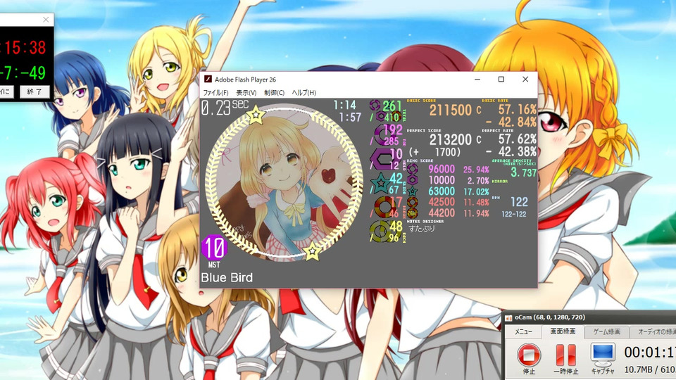Click the perfect rate 57.62%
Image resolution: width=676 pixels, height=380 pixels.
[x=518, y=139]
